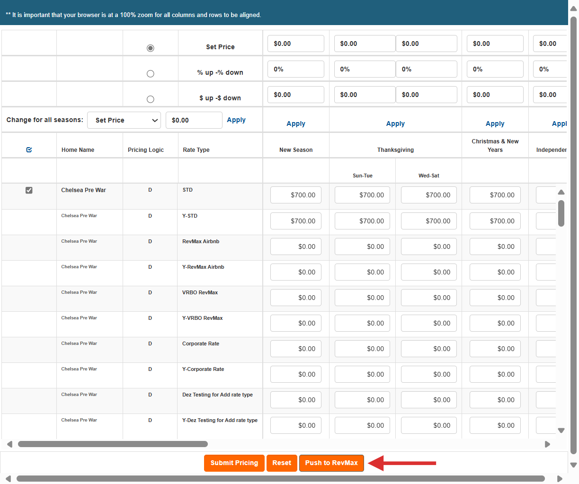Viewport: 579px width, 484px height.
Task: Click VRBO RevMax Thanksgiving Sun-Tue price field
Action: 362,298
